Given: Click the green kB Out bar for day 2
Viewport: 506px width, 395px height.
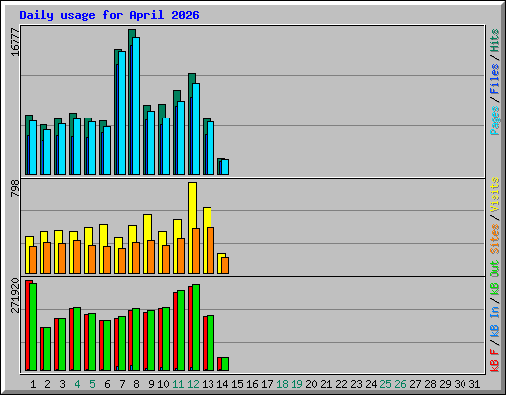Looking at the screenshot, I should pos(47,349).
